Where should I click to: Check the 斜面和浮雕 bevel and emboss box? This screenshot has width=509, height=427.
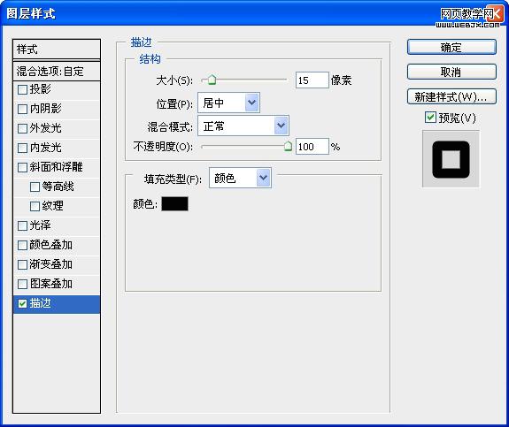(x=22, y=167)
